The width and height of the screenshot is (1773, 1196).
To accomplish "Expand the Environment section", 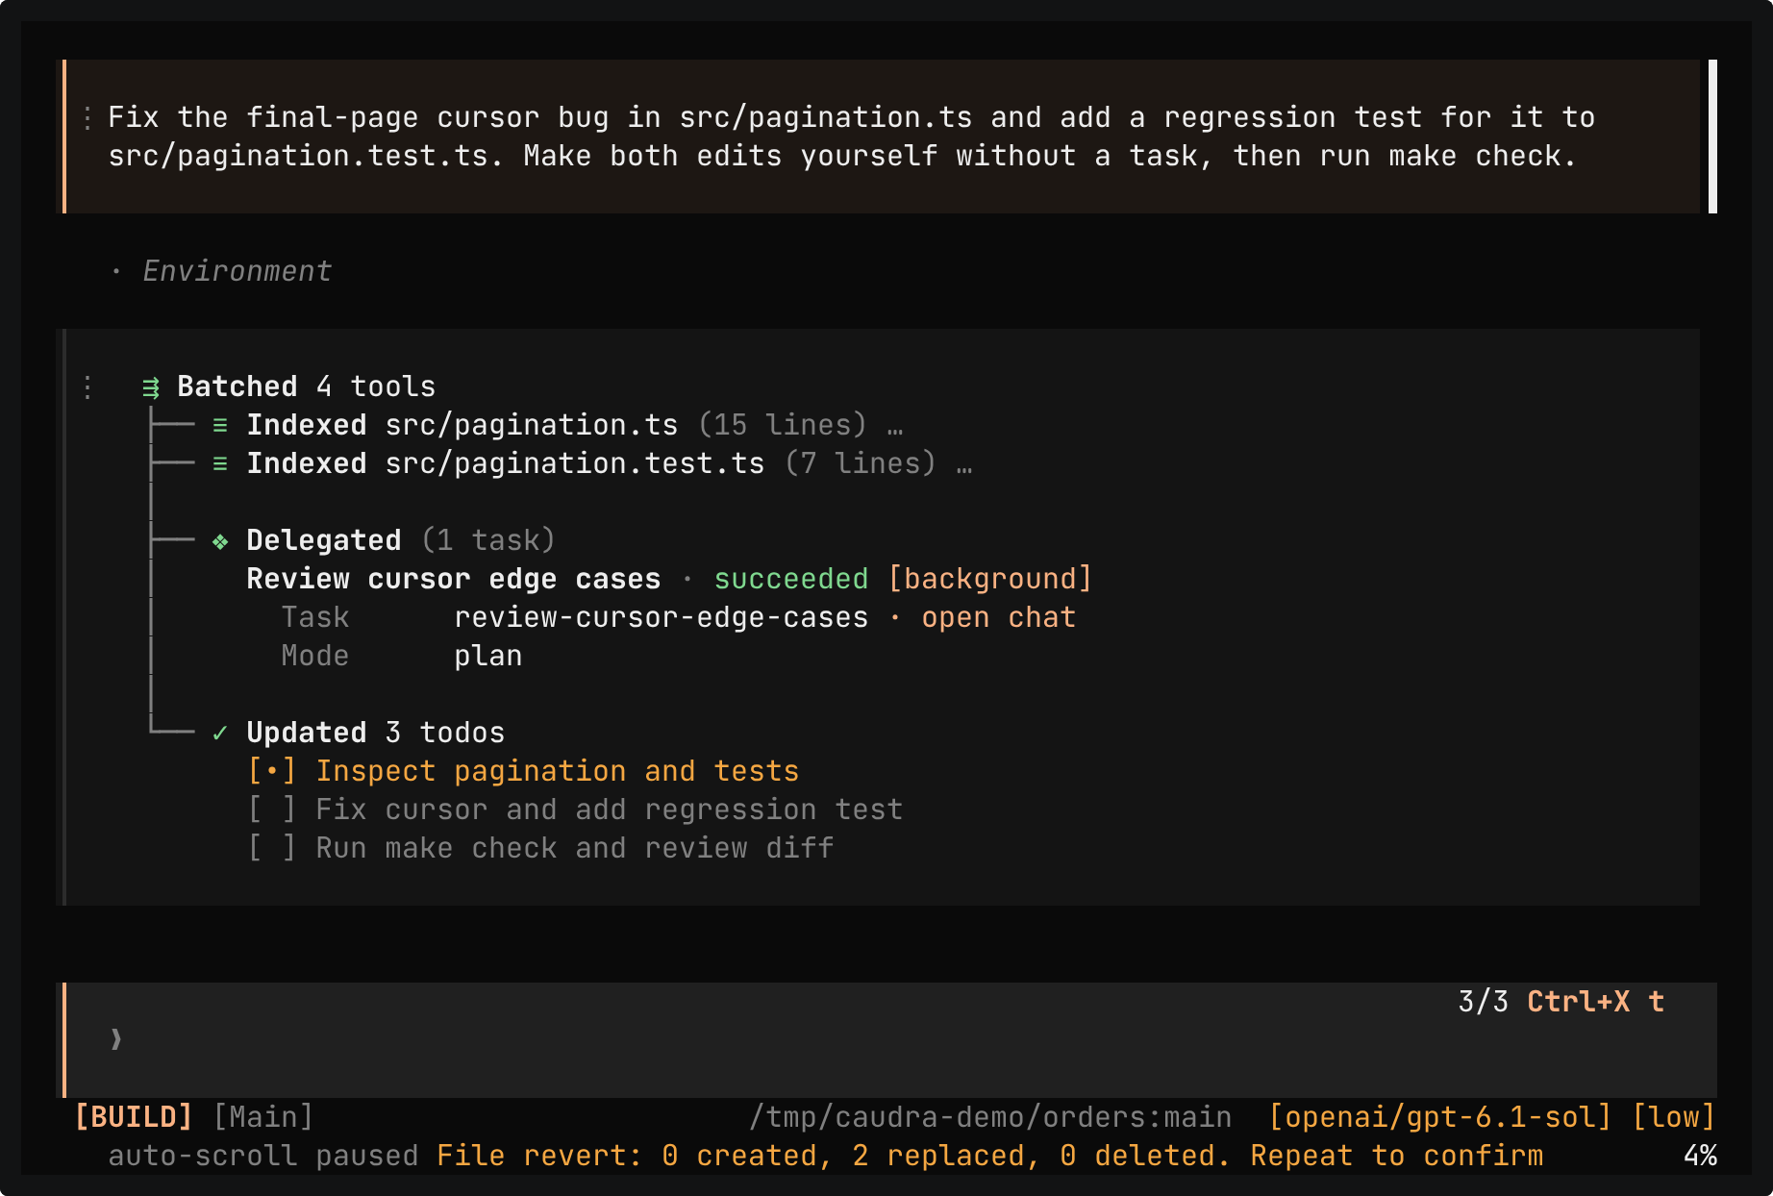I will 237,271.
